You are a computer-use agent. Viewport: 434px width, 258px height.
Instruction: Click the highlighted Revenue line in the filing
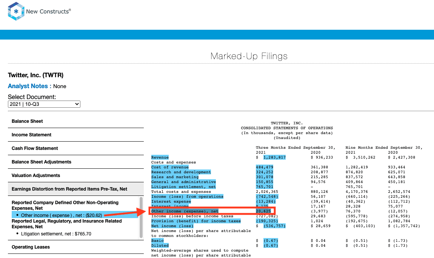[x=160, y=157]
